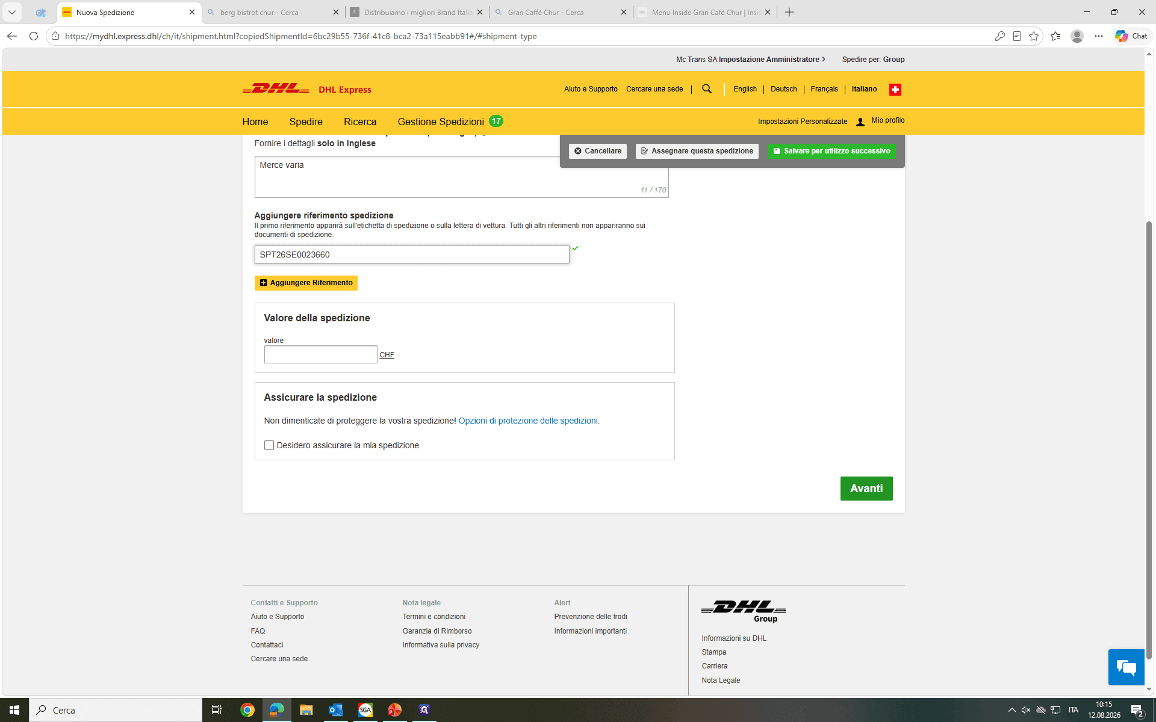This screenshot has height=722, width=1156.
Task: Open the live chat bubble widget
Action: [1126, 667]
